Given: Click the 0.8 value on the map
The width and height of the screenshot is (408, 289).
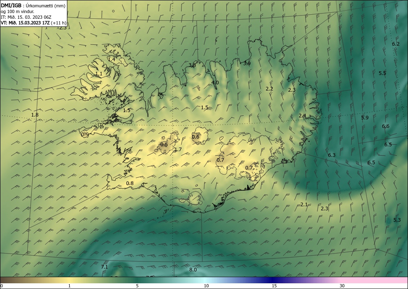Looking at the screenshot, I should (130, 183).
